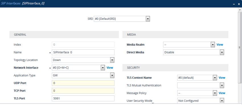This screenshot has height=105, width=242.
Task: Click View link next to Network Interface
Action: [x=110, y=68]
